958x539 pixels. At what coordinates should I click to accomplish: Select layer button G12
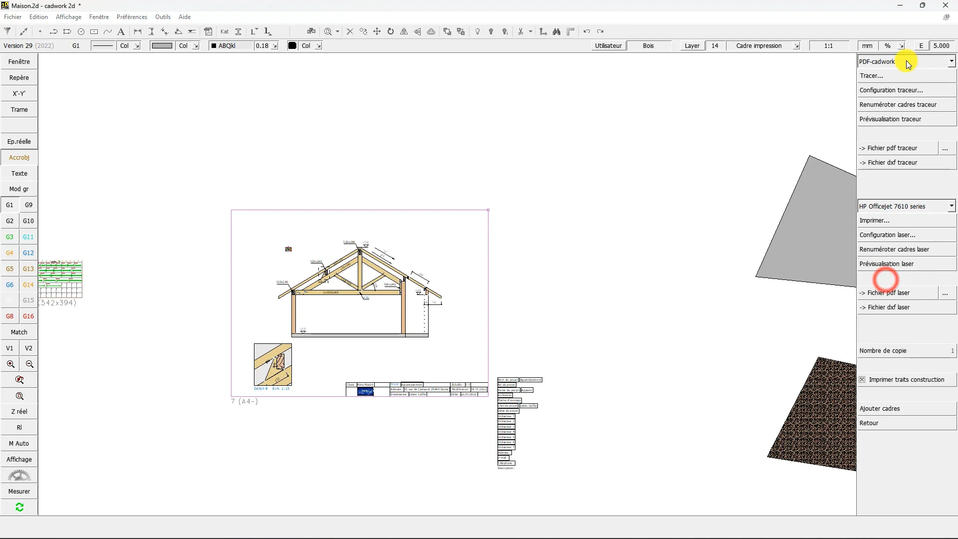28,253
